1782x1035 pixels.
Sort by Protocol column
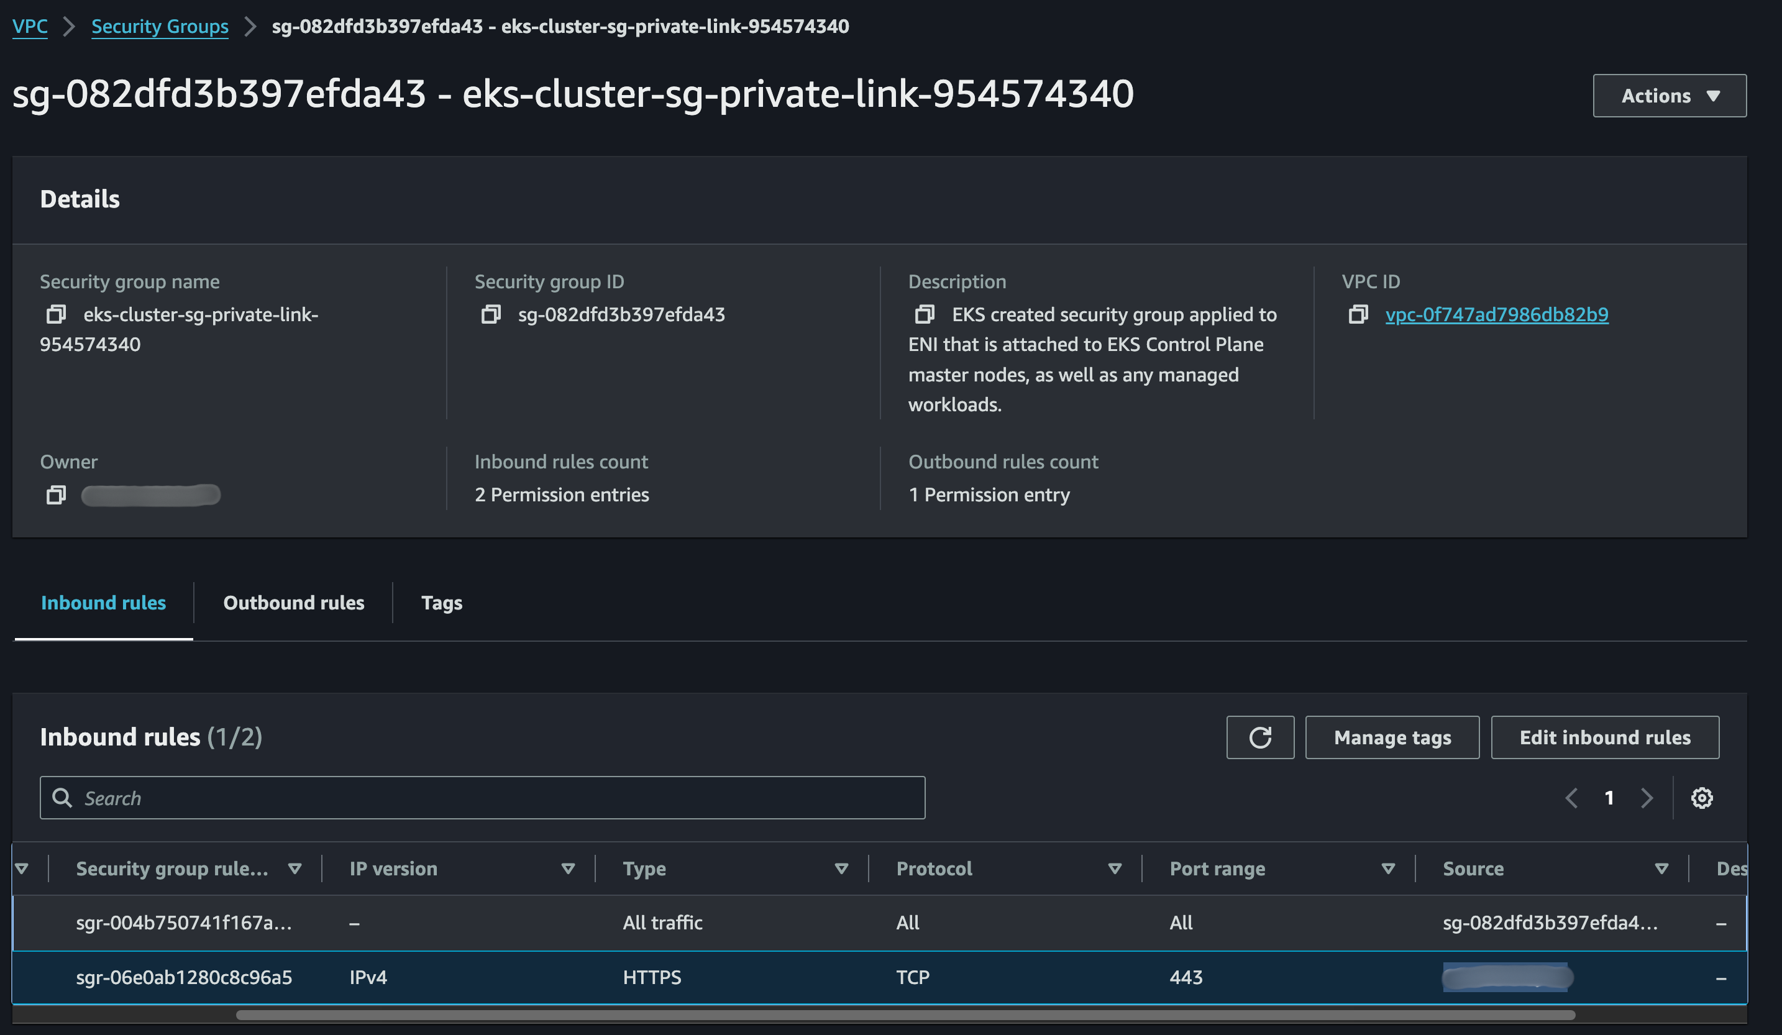click(x=1115, y=869)
